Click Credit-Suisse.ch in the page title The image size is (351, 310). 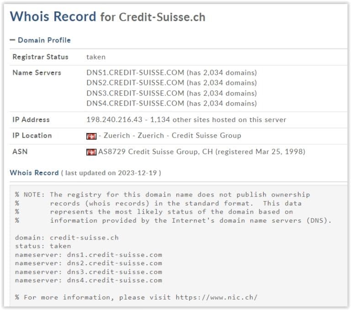coord(162,17)
